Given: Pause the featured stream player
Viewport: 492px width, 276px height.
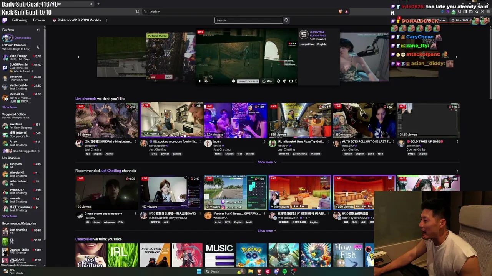Looking at the screenshot, I should [200, 81].
